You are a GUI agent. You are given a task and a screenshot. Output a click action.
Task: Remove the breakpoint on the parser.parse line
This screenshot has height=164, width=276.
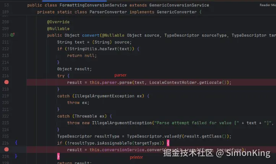tap(6, 82)
